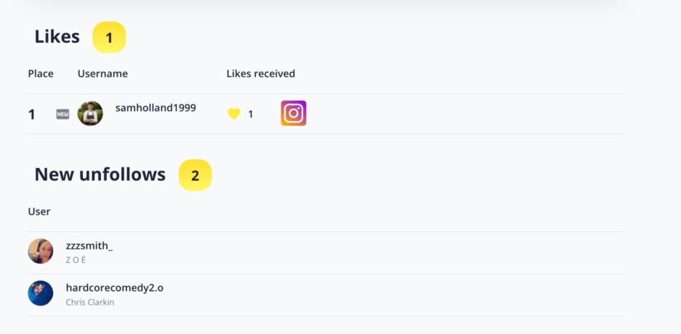Open hardcorecomedy2.o avatar image

41,293
